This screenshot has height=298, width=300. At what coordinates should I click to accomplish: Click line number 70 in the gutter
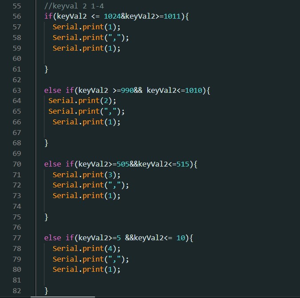tap(17, 164)
